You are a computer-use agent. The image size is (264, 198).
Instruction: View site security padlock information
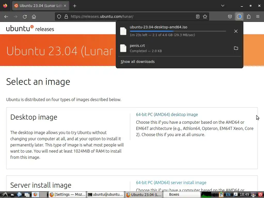[x=66, y=16]
